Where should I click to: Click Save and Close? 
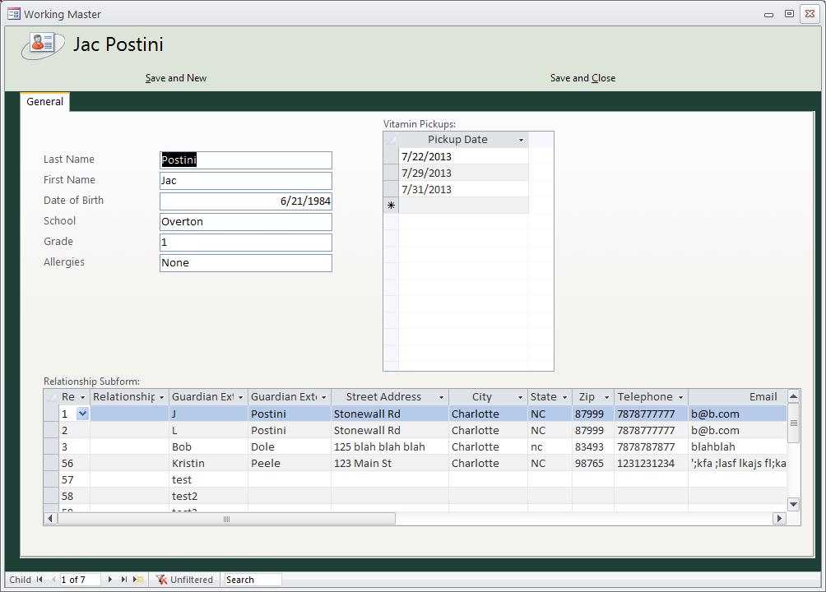pyautogui.click(x=582, y=78)
